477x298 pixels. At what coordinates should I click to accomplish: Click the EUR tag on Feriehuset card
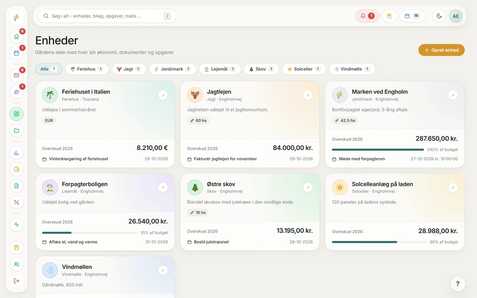[x=49, y=120]
